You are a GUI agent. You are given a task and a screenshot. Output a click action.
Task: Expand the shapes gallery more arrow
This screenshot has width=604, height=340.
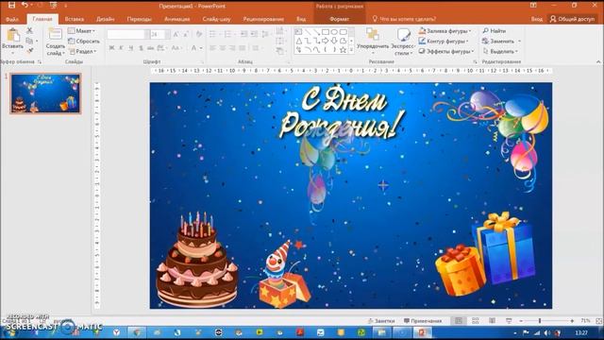[x=351, y=50]
